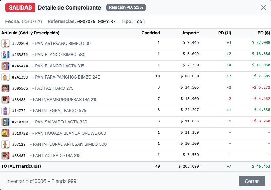271x190 pixels.
Task: Click importe value $ 24.297
Action: (x=189, y=110)
